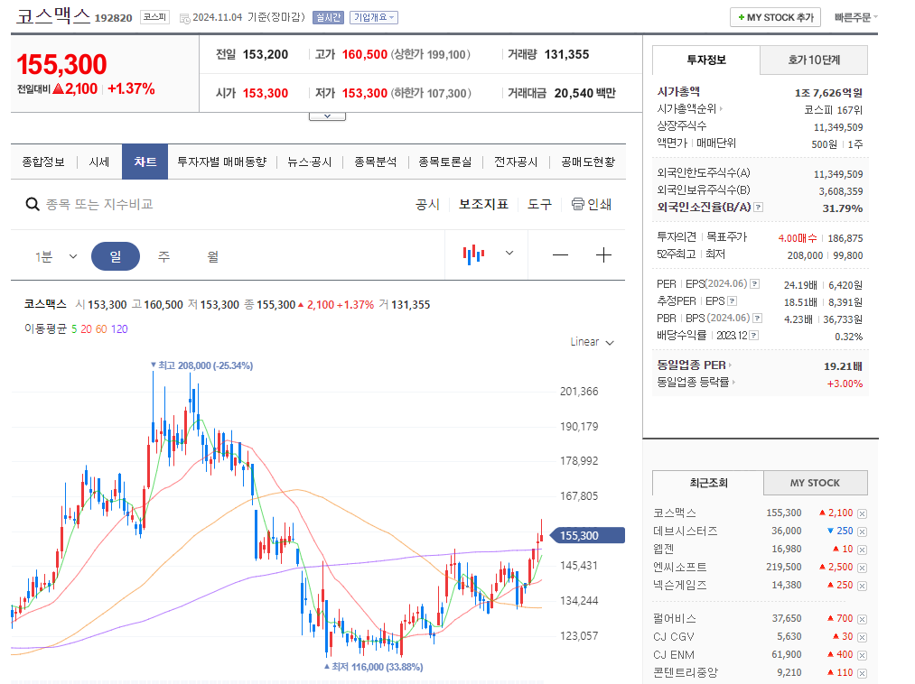Remove 넥슨게임즈 from recent list
The height and width of the screenshot is (684, 915).
click(862, 586)
